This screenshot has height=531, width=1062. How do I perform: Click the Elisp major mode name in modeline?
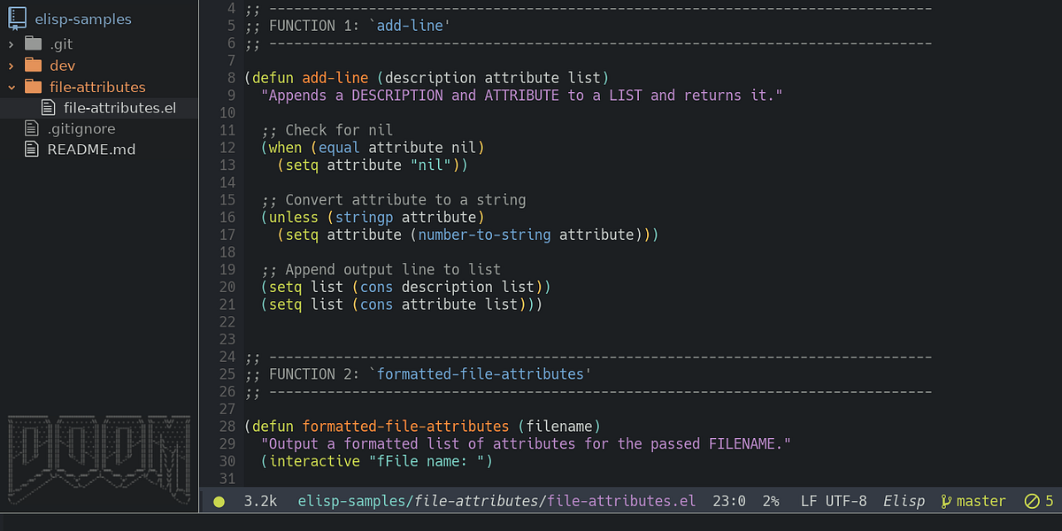(x=904, y=501)
